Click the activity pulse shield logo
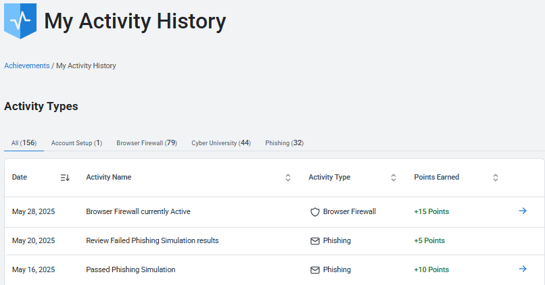The image size is (545, 285). coord(20,21)
